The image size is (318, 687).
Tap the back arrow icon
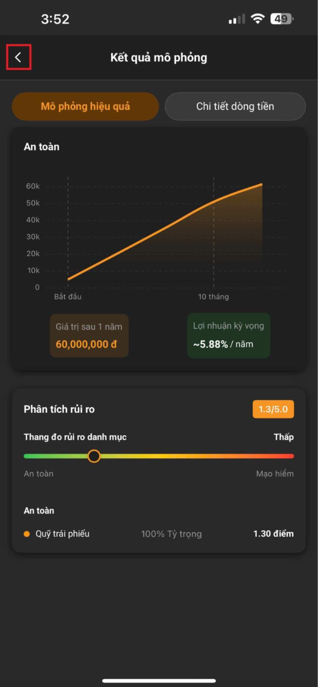point(18,57)
